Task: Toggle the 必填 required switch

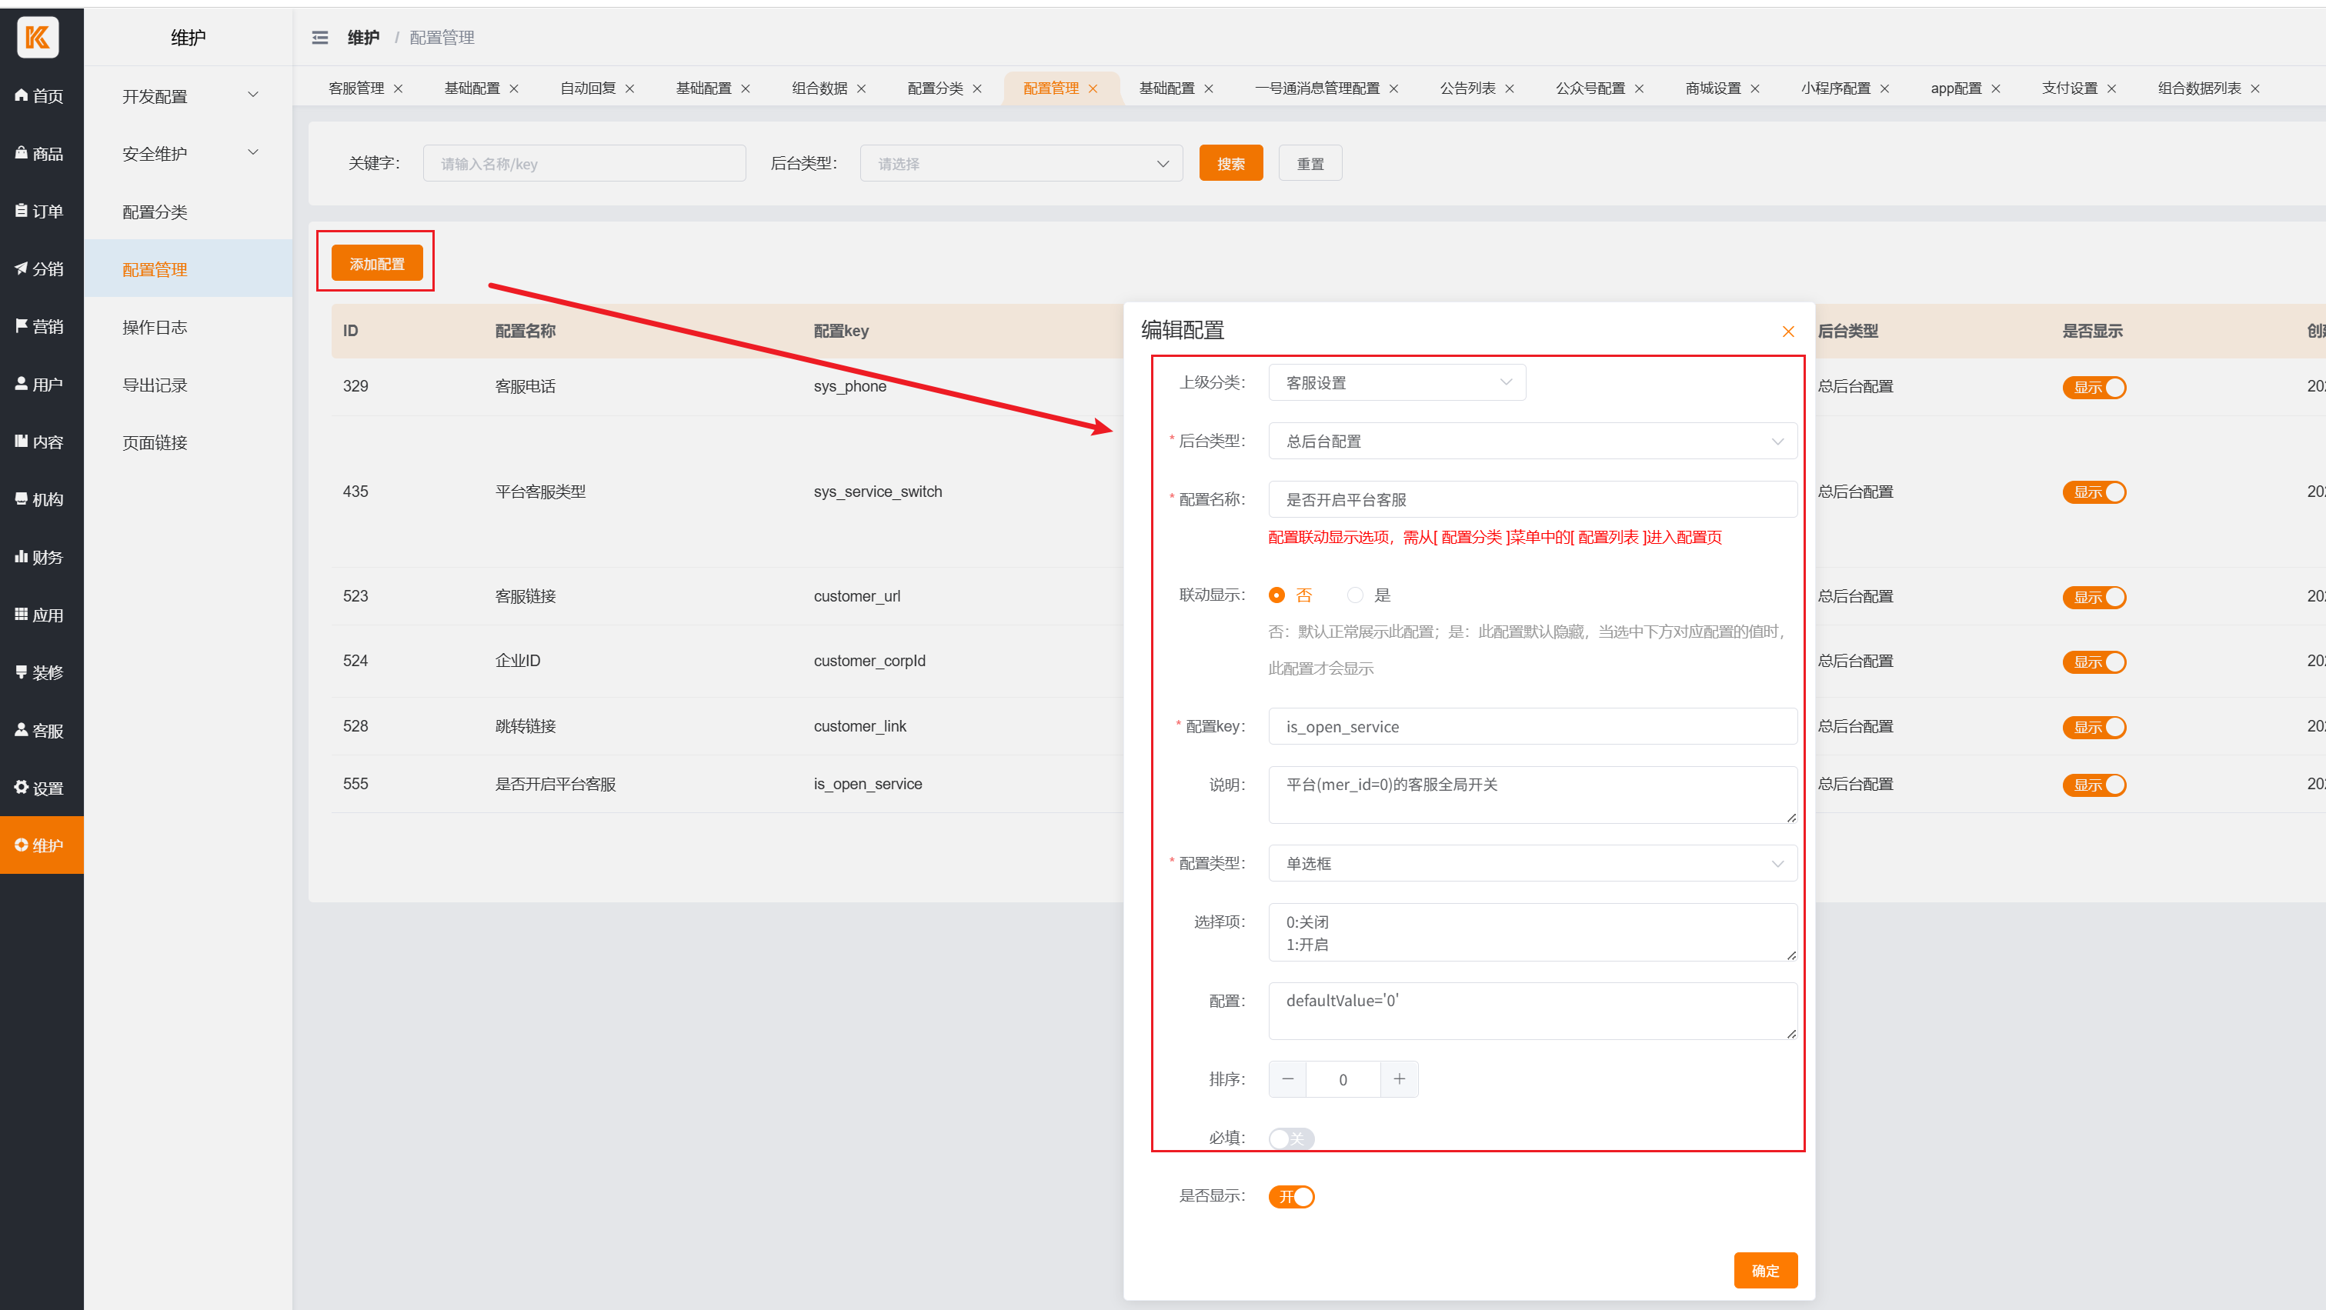Action: [1290, 1138]
